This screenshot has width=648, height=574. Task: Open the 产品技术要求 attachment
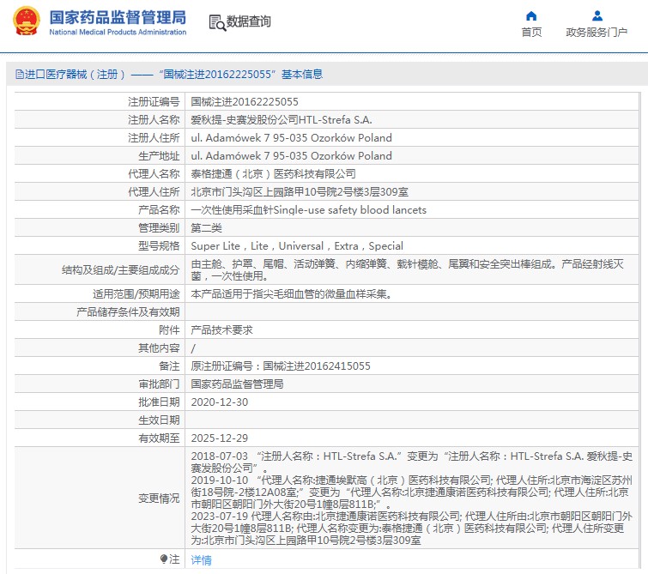(x=221, y=329)
